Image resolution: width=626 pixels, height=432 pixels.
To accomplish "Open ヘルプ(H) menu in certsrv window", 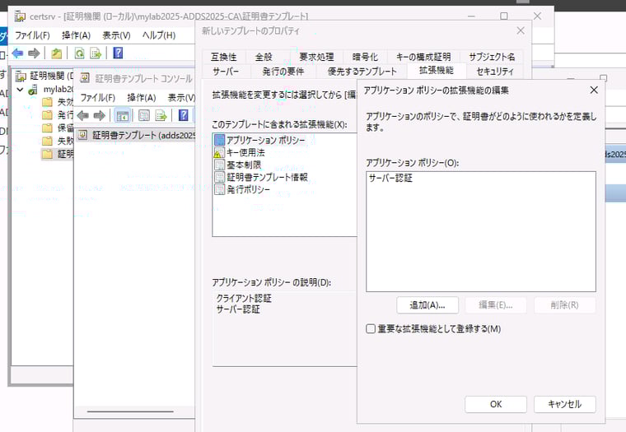I will 159,35.
